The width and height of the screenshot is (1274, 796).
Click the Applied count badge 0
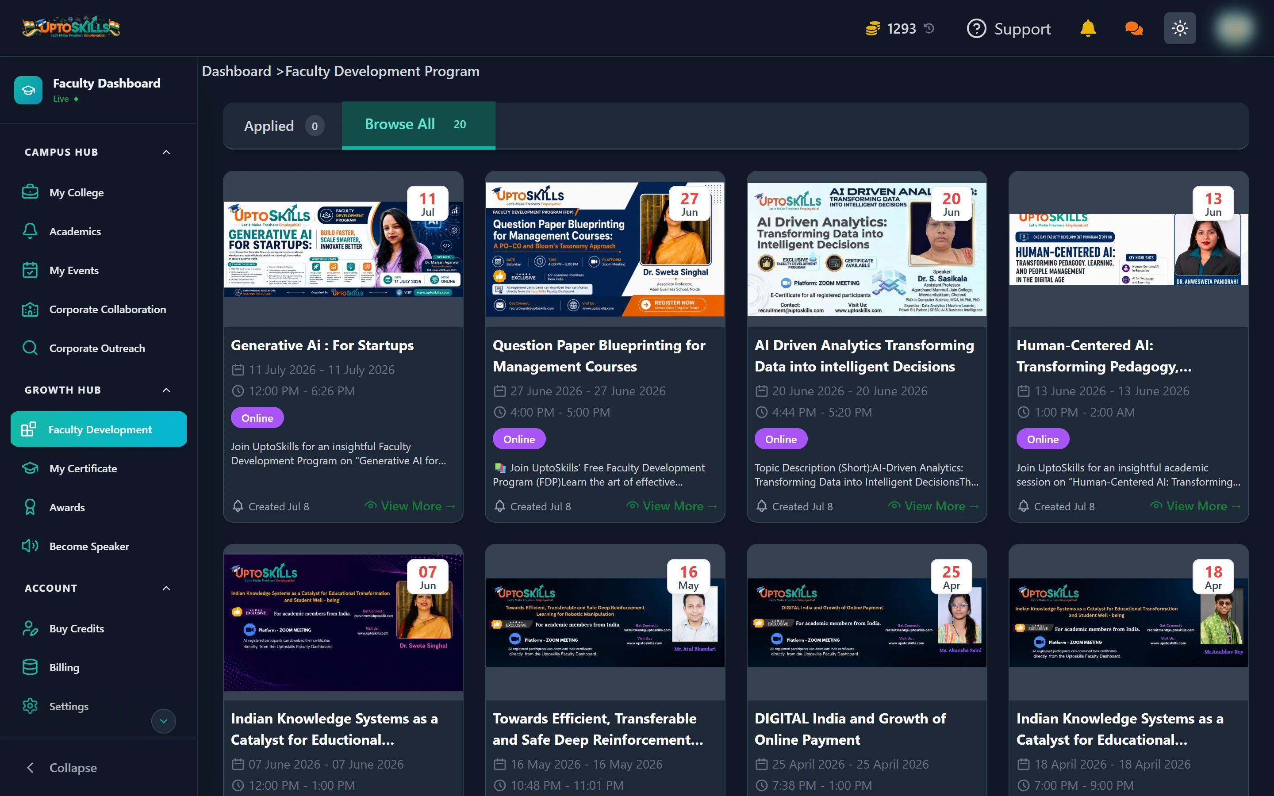coord(315,126)
